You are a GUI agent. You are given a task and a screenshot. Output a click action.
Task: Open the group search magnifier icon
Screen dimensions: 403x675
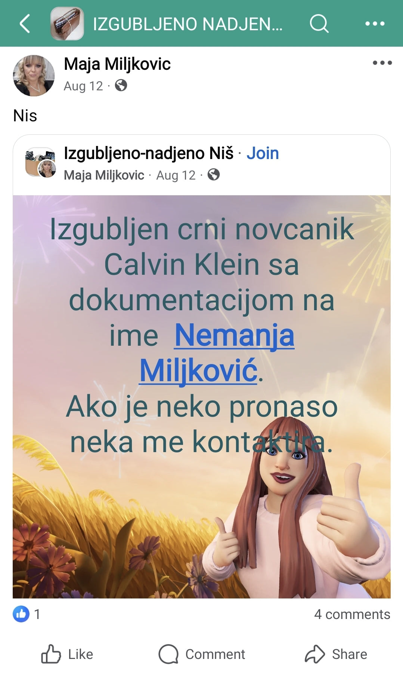319,24
